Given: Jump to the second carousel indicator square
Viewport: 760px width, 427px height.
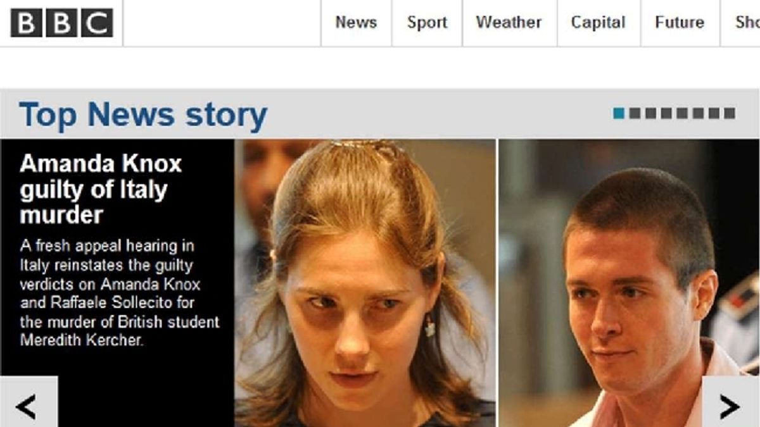Looking at the screenshot, I should pos(635,113).
